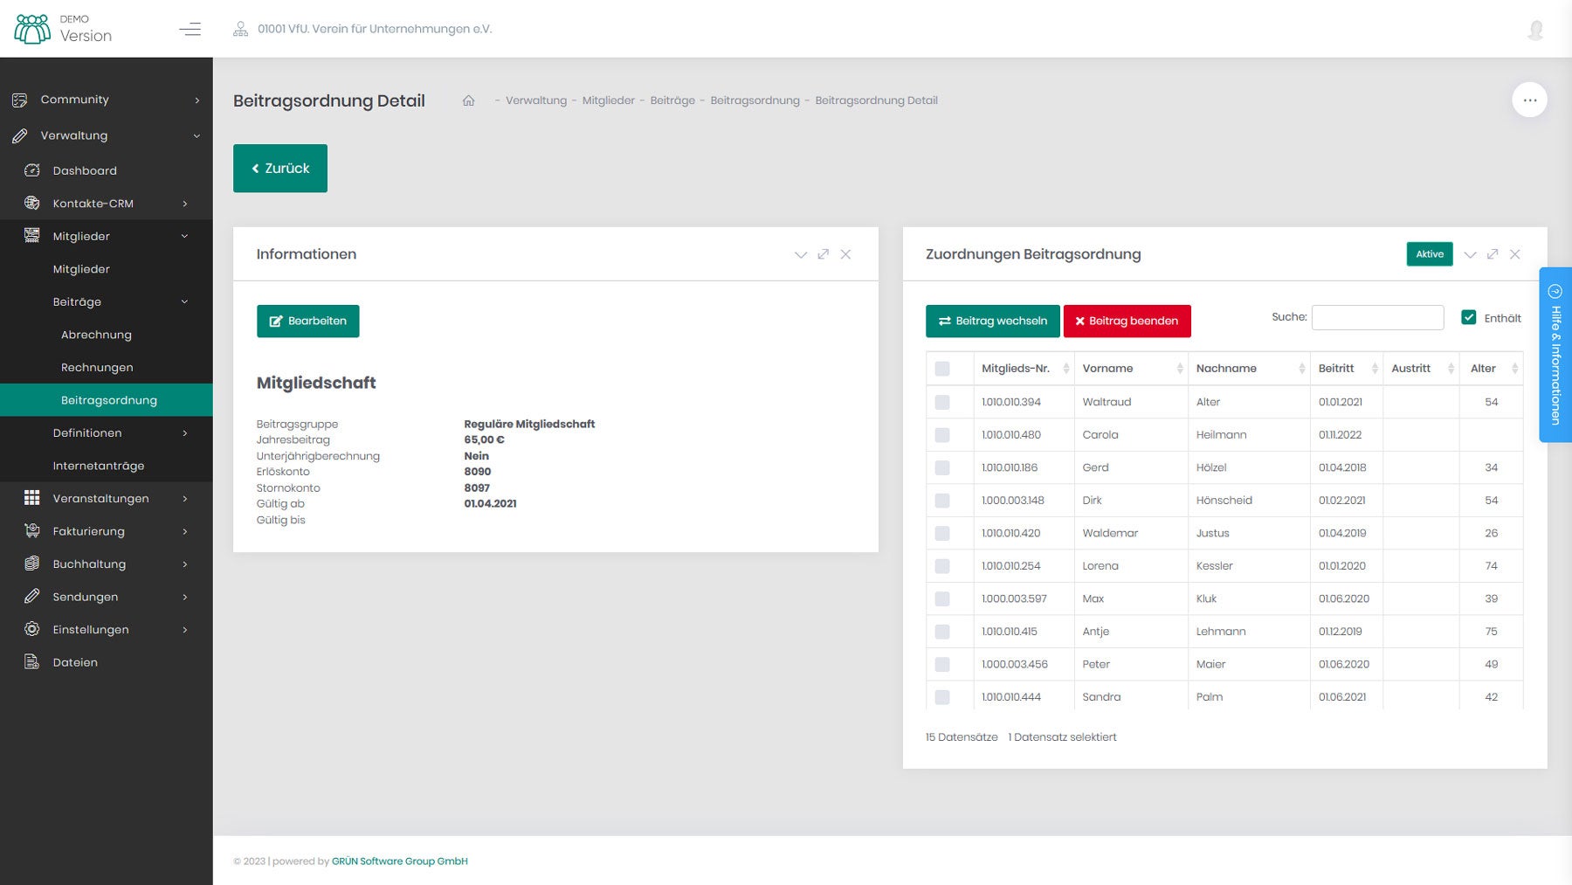The width and height of the screenshot is (1572, 885).
Task: Expand the Veranstaltungen sidebar section
Action: [105, 498]
